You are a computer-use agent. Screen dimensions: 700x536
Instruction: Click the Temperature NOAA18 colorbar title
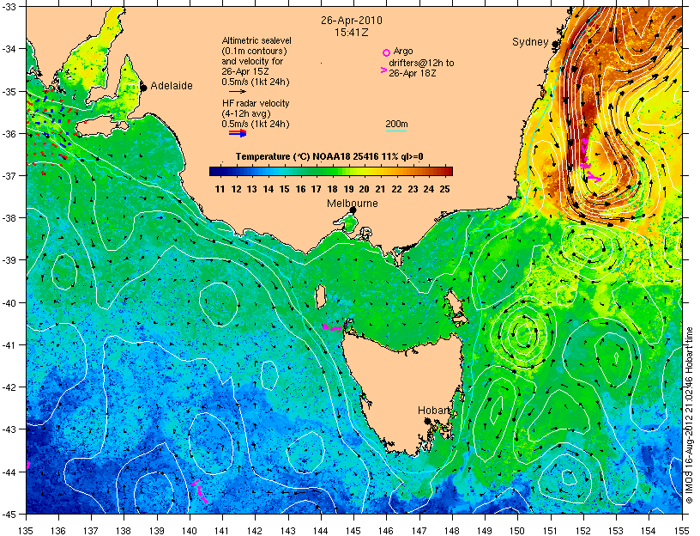pyautogui.click(x=329, y=156)
